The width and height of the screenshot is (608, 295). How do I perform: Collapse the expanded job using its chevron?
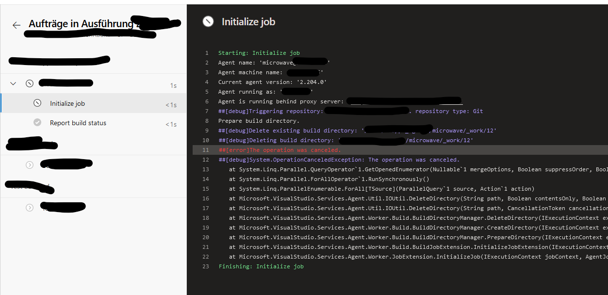[x=13, y=83]
